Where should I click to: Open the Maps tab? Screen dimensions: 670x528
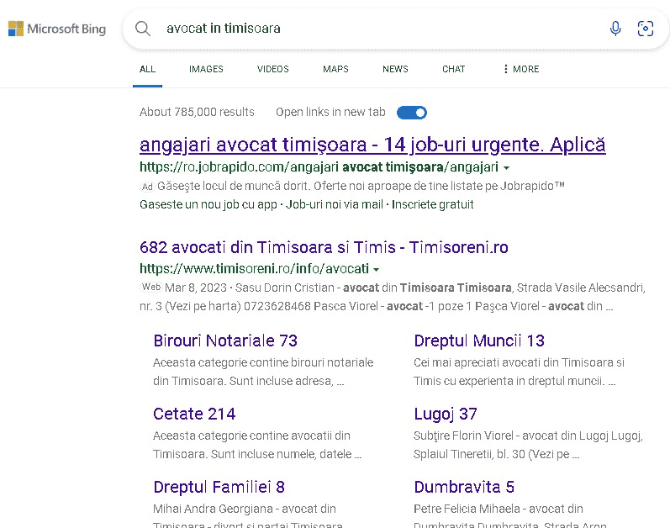tap(335, 69)
